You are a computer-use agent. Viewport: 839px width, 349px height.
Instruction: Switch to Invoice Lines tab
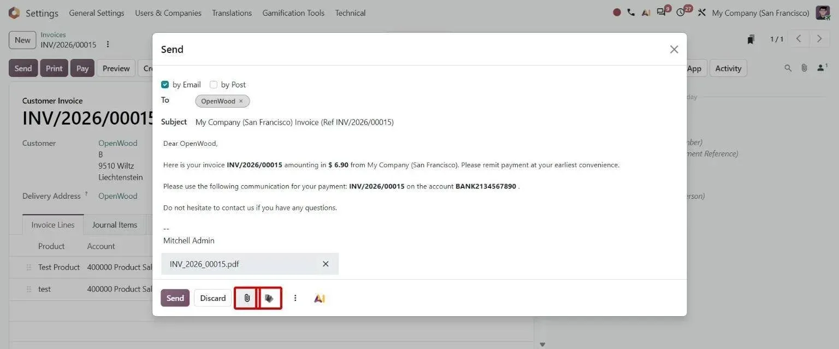pyautogui.click(x=53, y=224)
